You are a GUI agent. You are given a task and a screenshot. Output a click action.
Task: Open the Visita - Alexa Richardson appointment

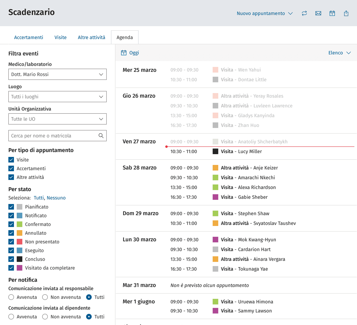tap(248, 187)
